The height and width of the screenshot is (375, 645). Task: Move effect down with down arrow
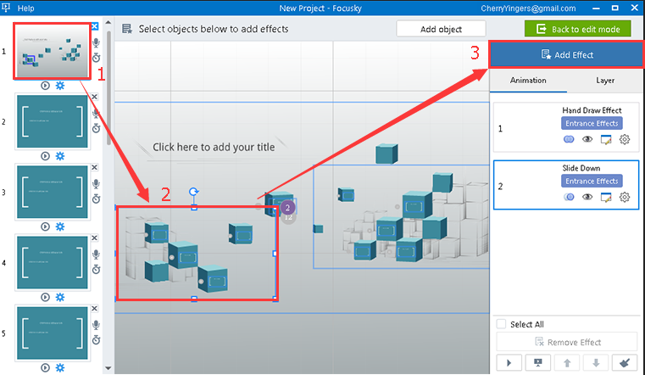(x=596, y=362)
